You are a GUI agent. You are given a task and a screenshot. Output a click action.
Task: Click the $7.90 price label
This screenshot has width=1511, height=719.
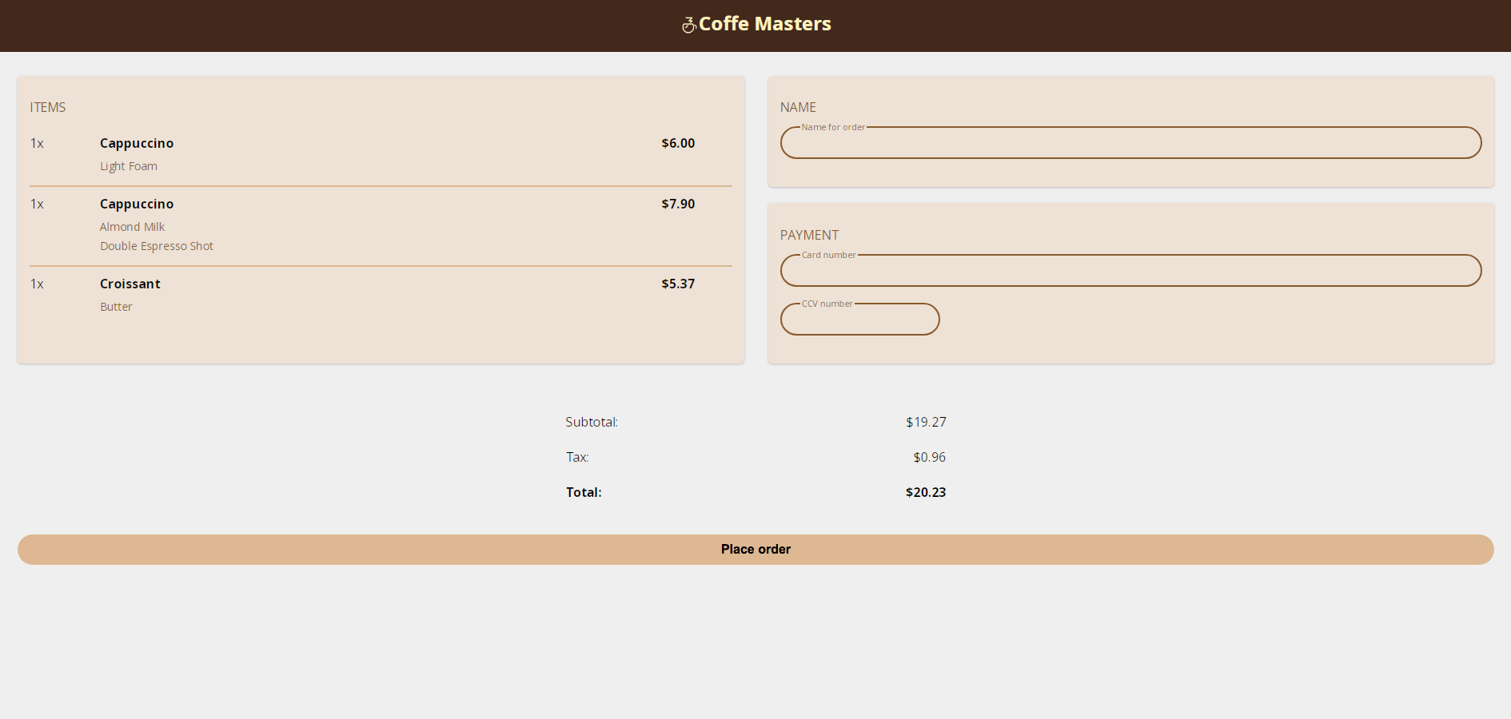678,204
